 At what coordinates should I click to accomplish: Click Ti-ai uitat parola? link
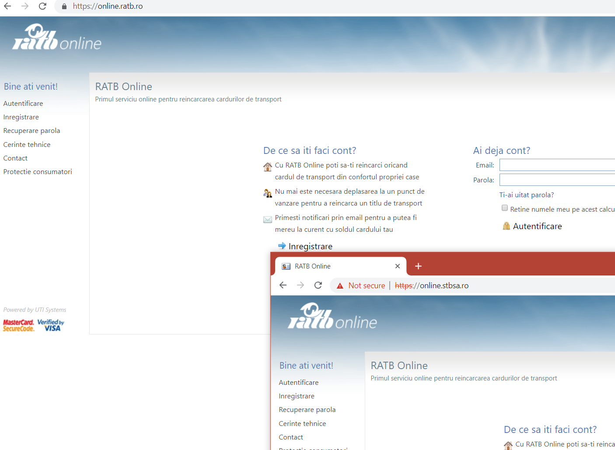[x=527, y=195]
